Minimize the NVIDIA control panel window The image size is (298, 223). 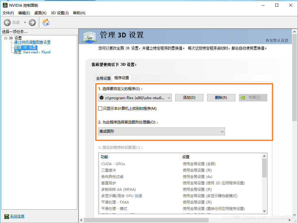tap(263, 5)
